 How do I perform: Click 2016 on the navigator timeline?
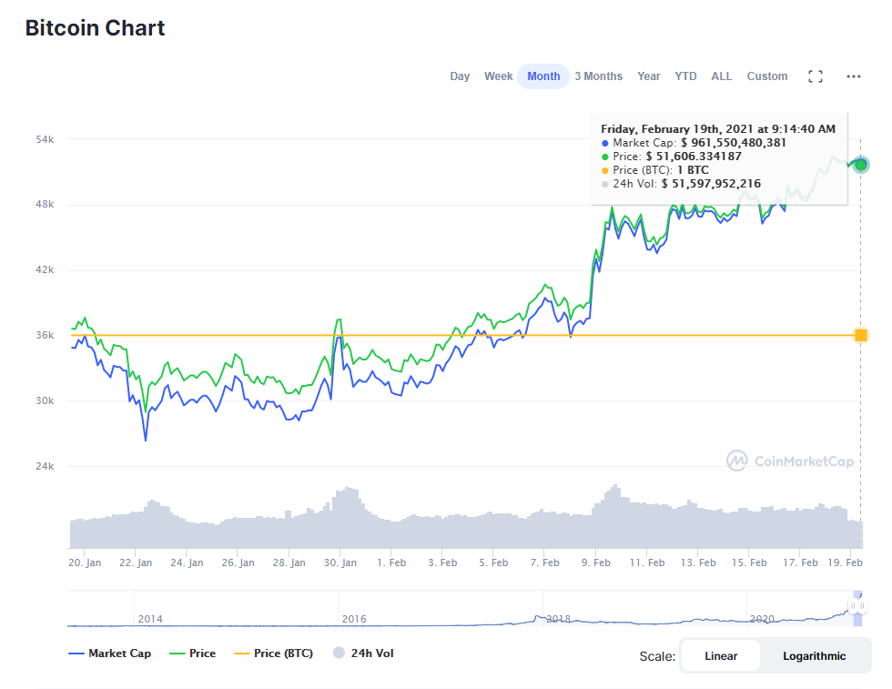tap(354, 619)
